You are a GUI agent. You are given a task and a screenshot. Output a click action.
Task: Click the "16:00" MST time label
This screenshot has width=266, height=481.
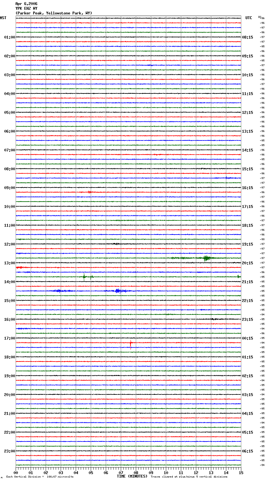point(10,320)
